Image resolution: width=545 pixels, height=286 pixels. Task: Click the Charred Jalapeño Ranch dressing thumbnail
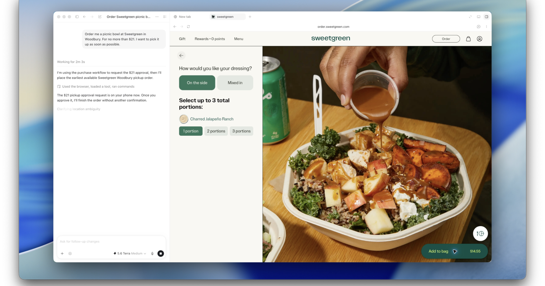pyautogui.click(x=183, y=119)
